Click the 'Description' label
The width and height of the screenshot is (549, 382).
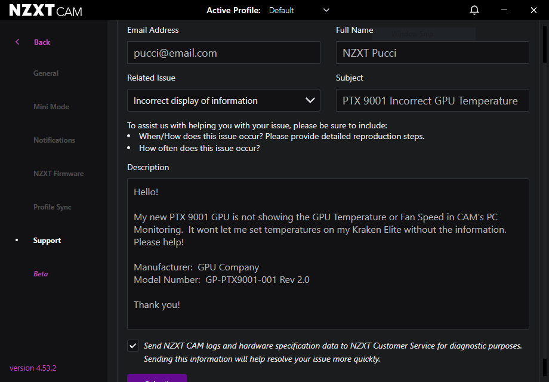(148, 167)
